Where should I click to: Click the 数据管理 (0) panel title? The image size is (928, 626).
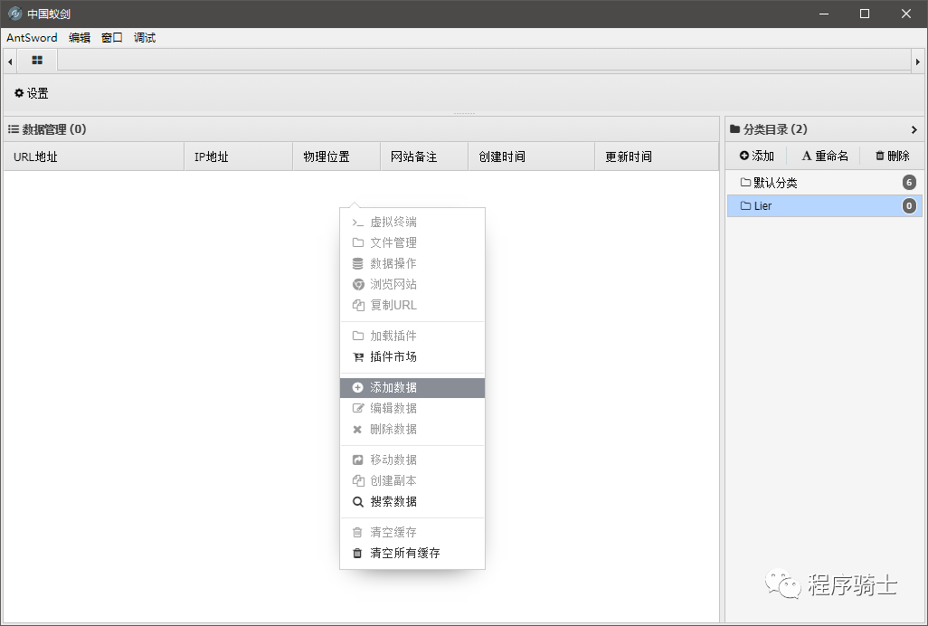pos(54,129)
